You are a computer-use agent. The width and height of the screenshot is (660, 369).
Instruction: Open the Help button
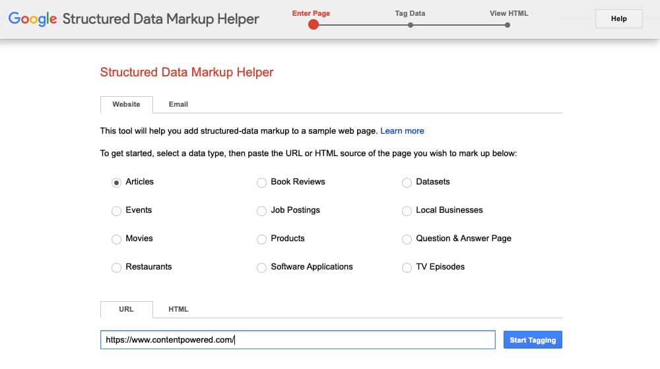[619, 18]
